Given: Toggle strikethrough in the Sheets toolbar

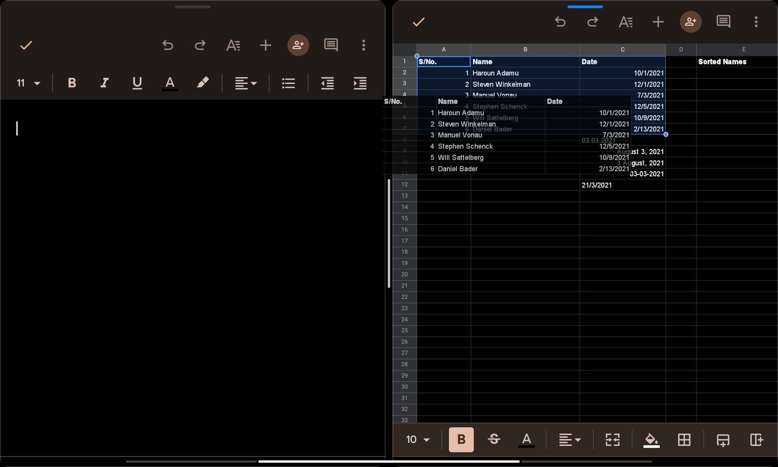Looking at the screenshot, I should 494,439.
